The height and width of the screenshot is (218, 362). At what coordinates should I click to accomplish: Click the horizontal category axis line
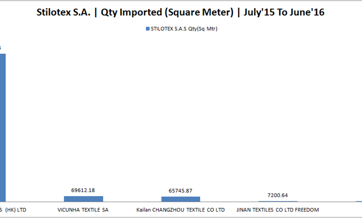[x=181, y=202]
